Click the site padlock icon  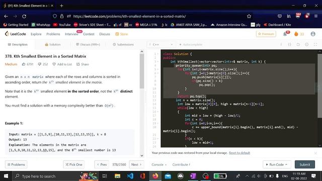point(61,16)
